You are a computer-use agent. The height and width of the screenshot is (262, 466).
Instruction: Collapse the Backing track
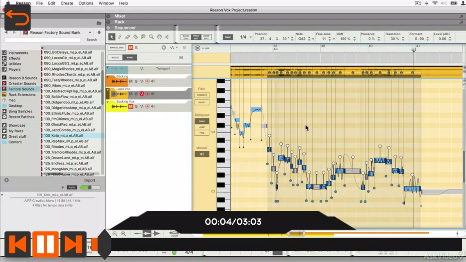(x=108, y=77)
